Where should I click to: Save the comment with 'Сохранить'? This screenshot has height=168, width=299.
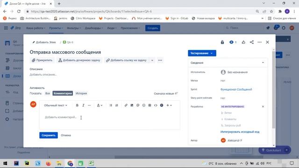(x=49, y=135)
